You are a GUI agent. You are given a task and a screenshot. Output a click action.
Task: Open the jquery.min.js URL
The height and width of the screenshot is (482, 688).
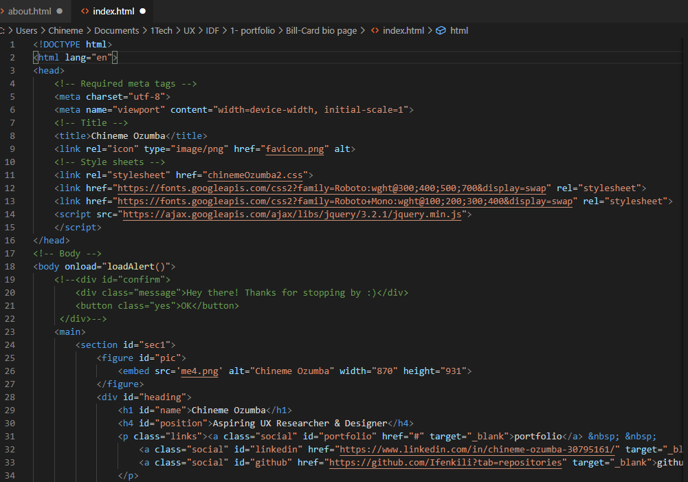292,215
